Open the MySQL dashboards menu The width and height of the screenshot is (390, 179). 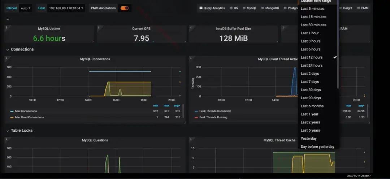pos(250,8)
